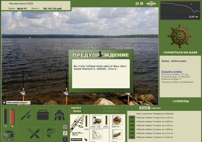
Task: Click the cauldron icon
Action: coord(9,135)
